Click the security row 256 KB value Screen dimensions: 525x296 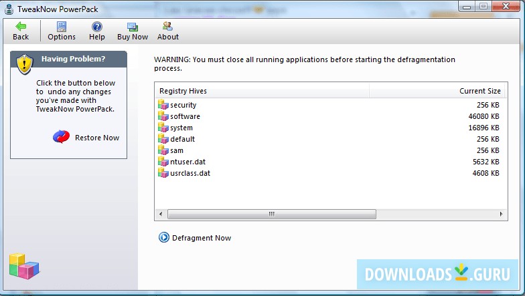pos(487,105)
